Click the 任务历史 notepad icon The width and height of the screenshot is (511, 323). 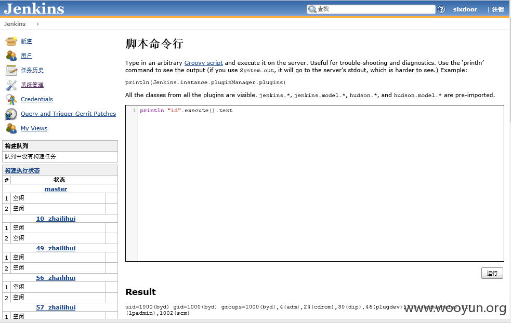coord(11,70)
